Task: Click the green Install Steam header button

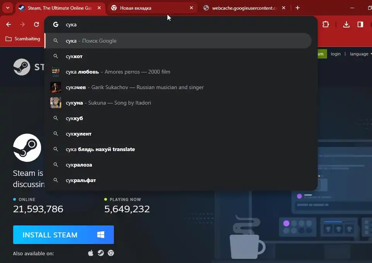Action: click(x=322, y=54)
